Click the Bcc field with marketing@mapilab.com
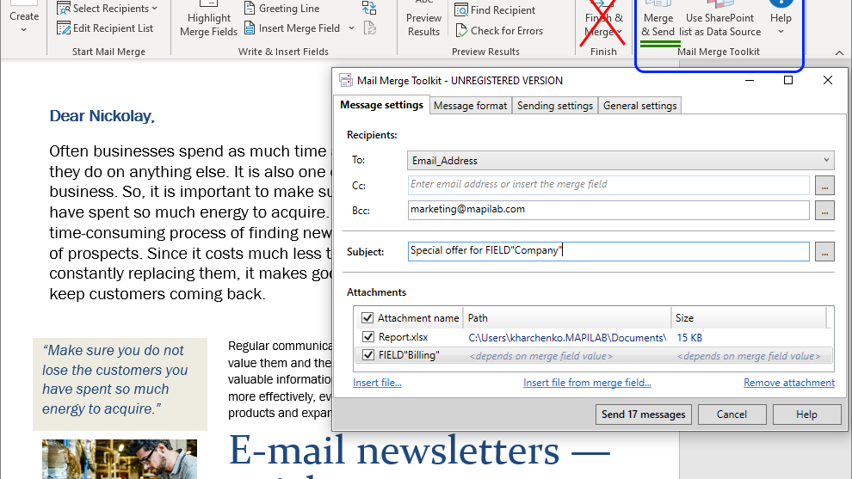This screenshot has width=852, height=479. click(608, 210)
